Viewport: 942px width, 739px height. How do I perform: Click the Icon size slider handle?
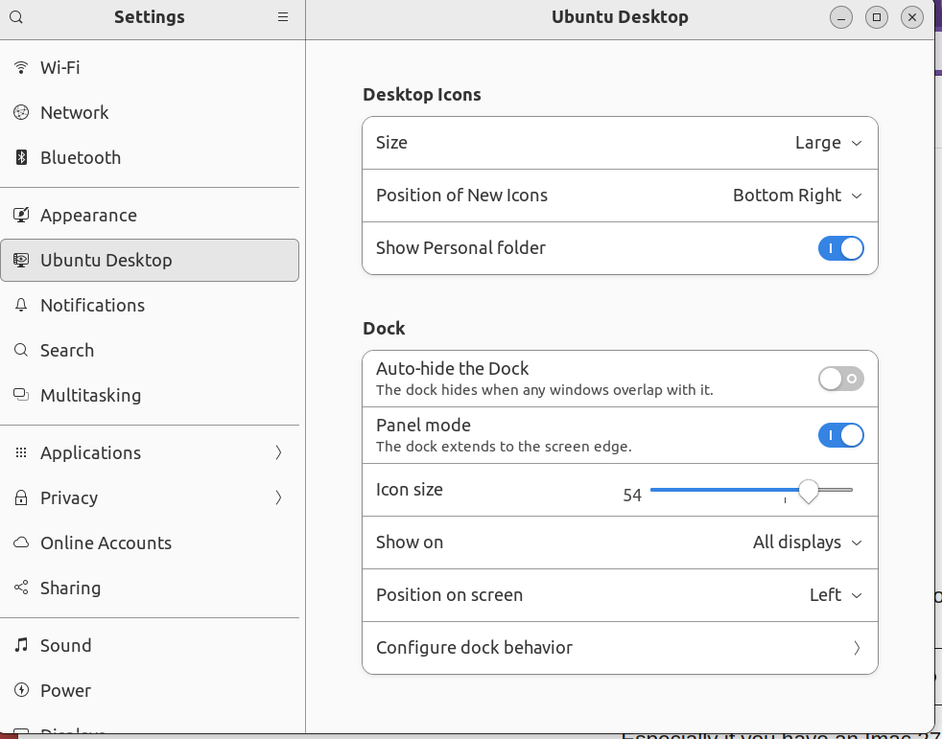(x=809, y=491)
